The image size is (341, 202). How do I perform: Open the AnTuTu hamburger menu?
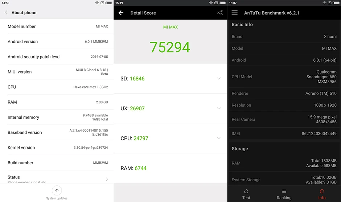(x=234, y=13)
